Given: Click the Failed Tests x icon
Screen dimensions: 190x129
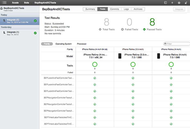Looking at the screenshot, I should pyautogui.click(x=122, y=30).
